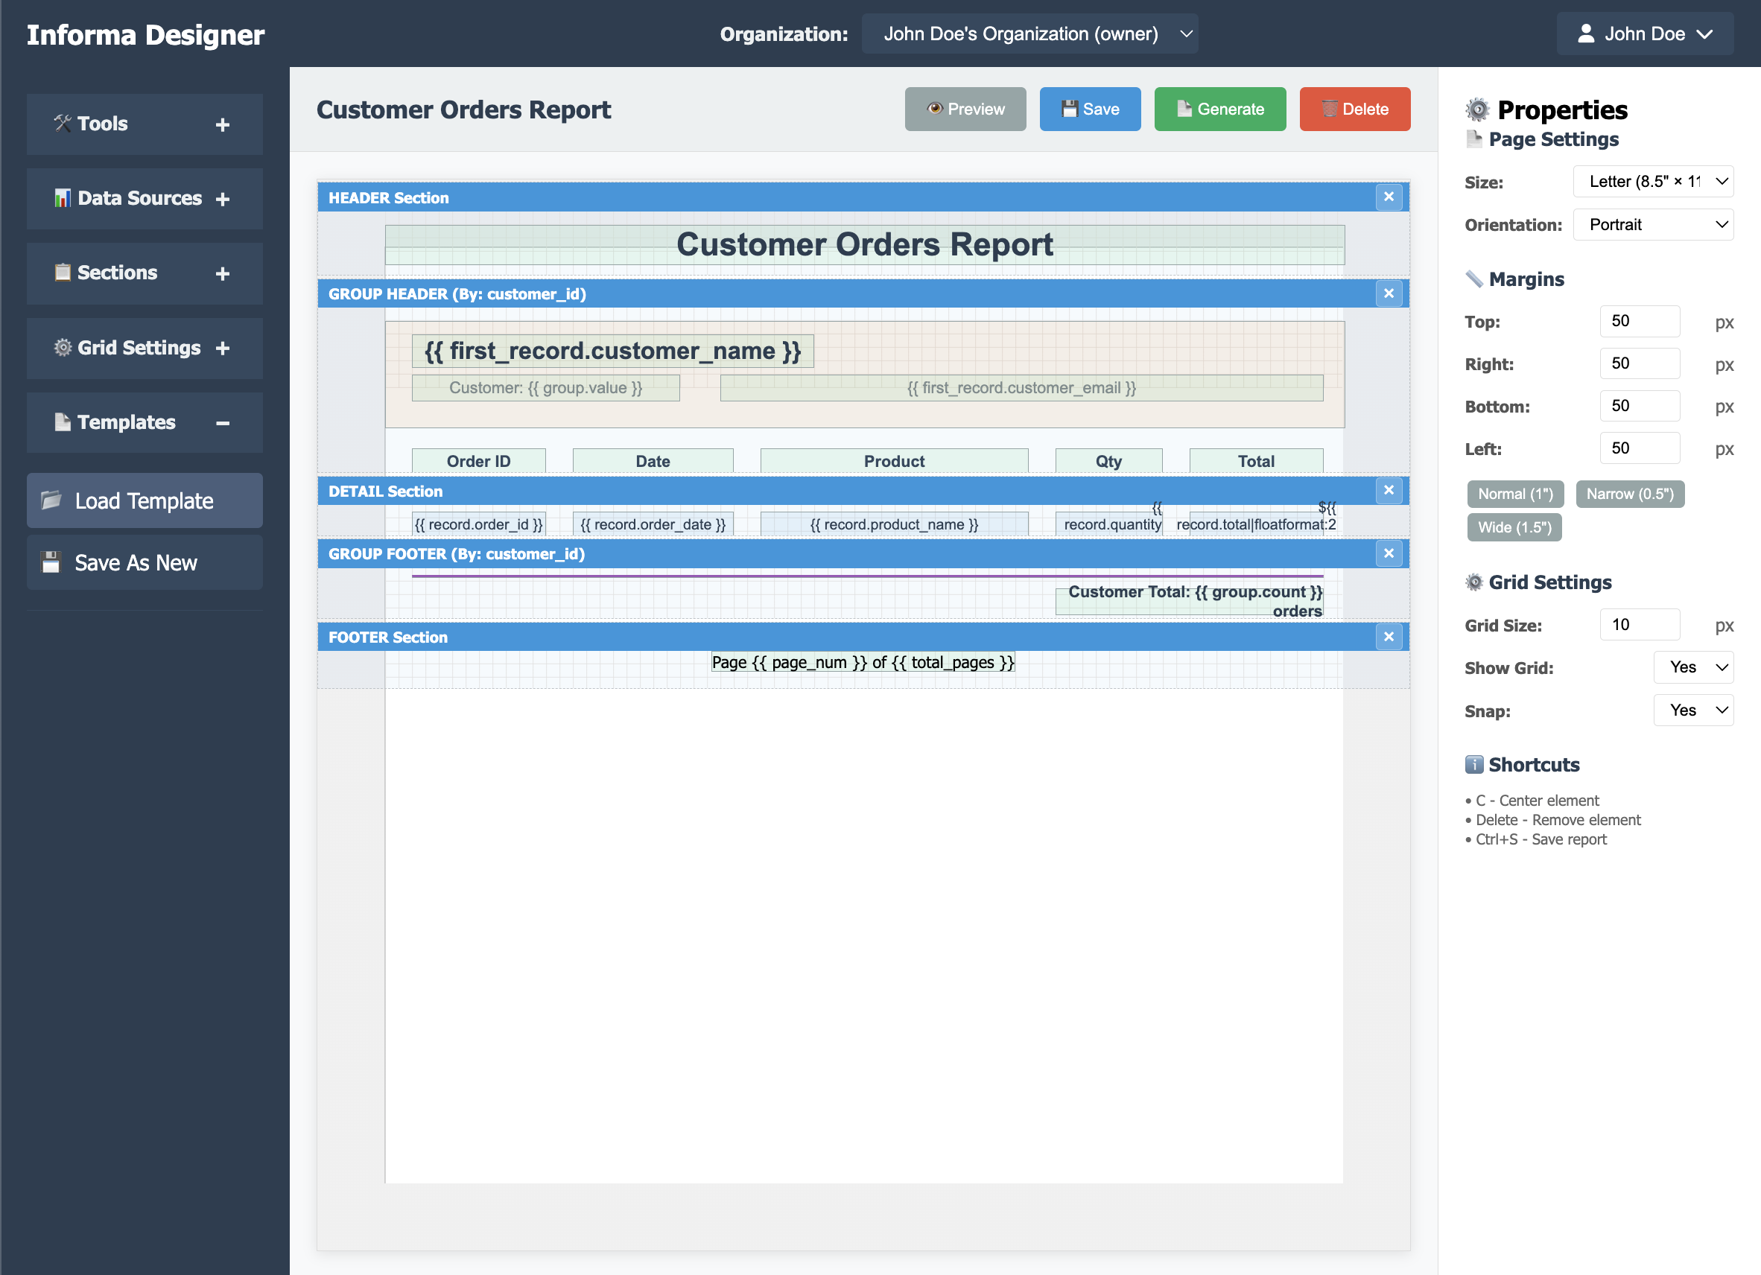The height and width of the screenshot is (1275, 1761).
Task: Select the purple line in group footer
Action: 866,576
